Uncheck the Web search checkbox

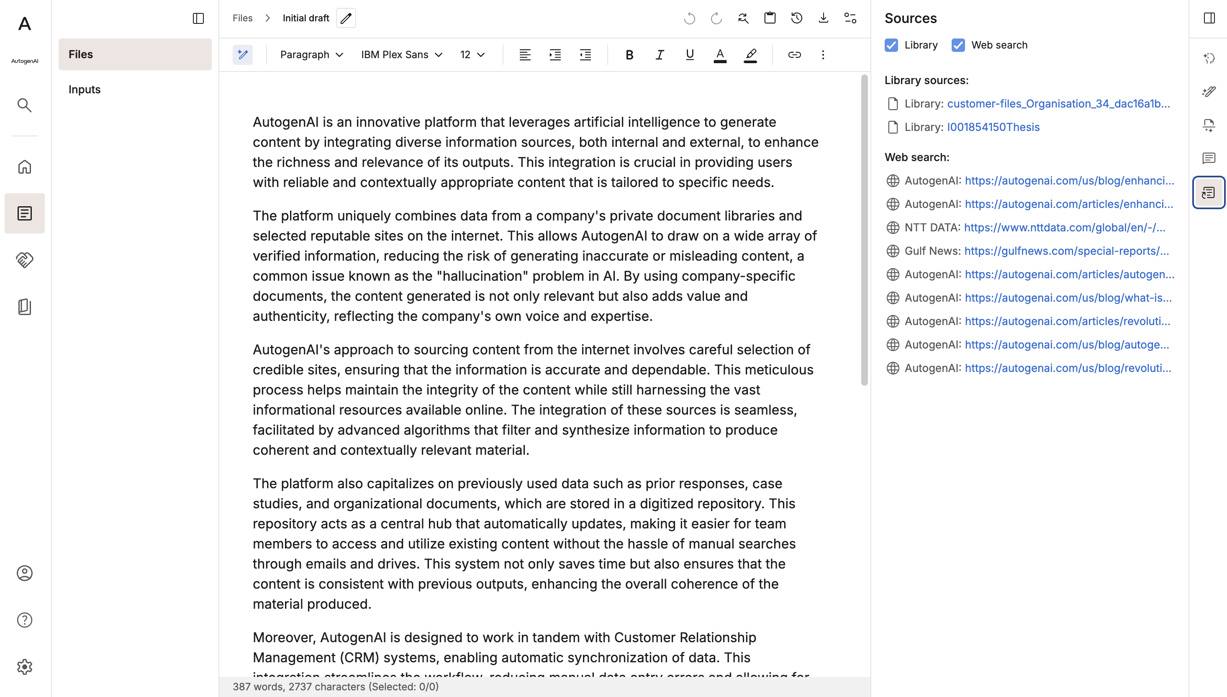point(958,45)
